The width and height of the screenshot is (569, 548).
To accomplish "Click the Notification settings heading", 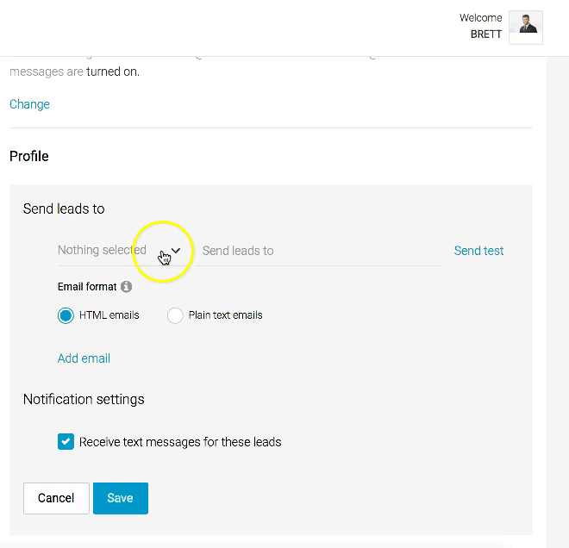I will click(x=84, y=399).
